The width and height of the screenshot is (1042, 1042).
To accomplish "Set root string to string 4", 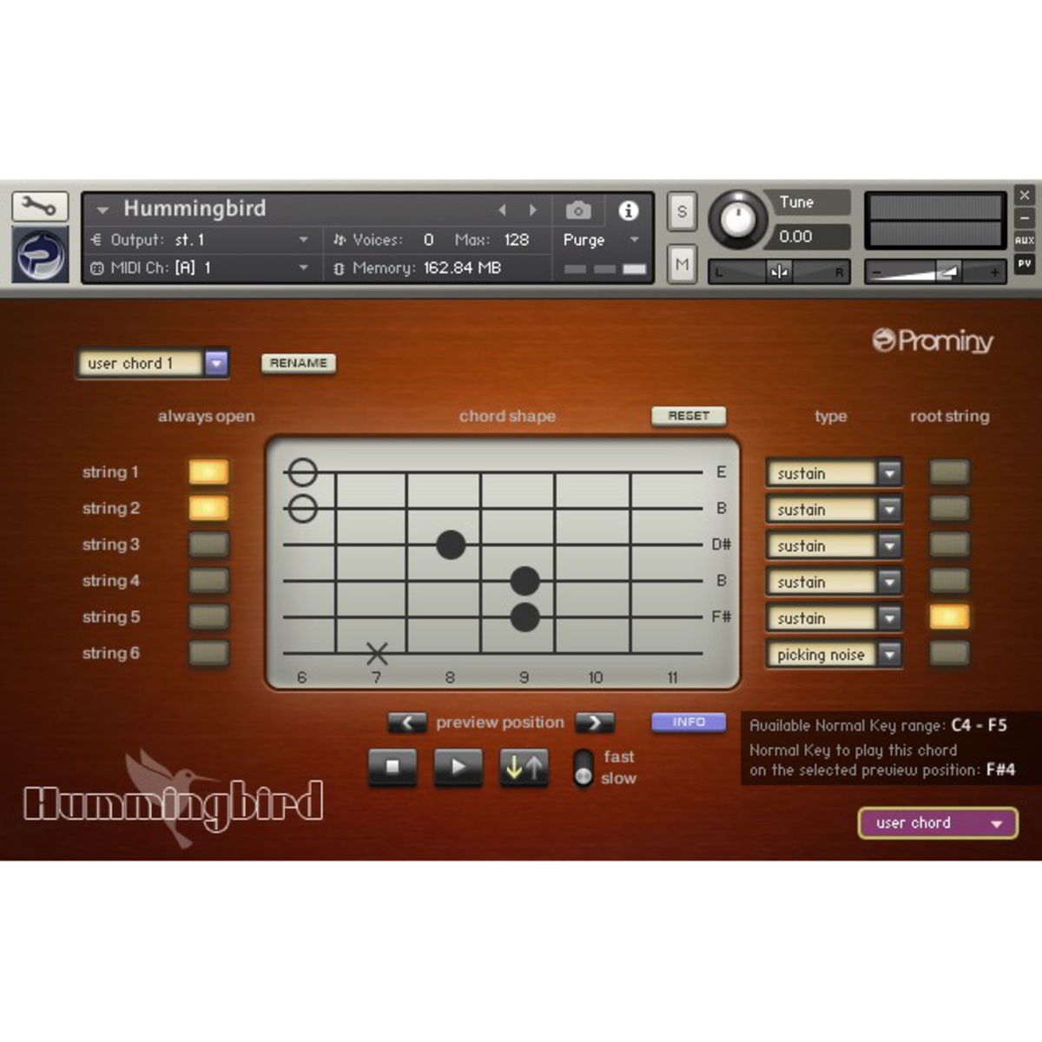I will (949, 580).
